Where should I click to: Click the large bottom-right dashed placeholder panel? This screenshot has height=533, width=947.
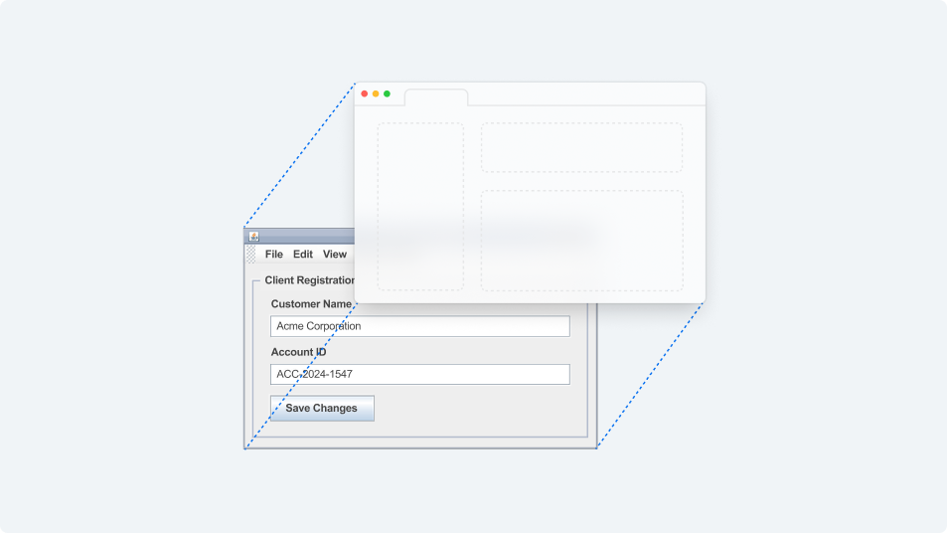point(581,241)
